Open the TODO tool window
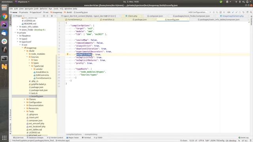This screenshot has width=253, height=142. point(98,138)
